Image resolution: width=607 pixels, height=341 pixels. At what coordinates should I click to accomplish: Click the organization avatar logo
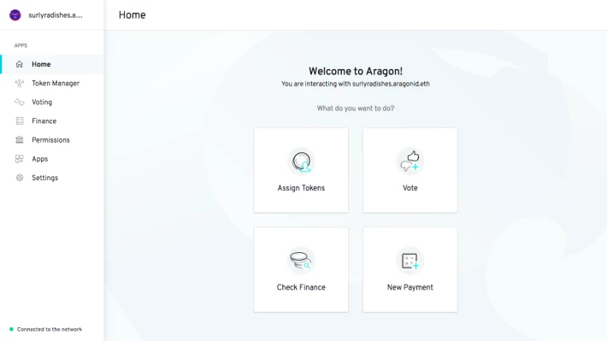pos(15,15)
